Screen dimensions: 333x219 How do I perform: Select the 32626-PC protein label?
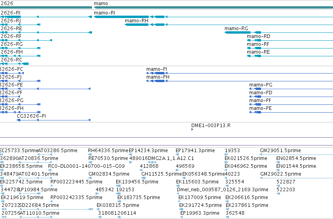pos(11,69)
